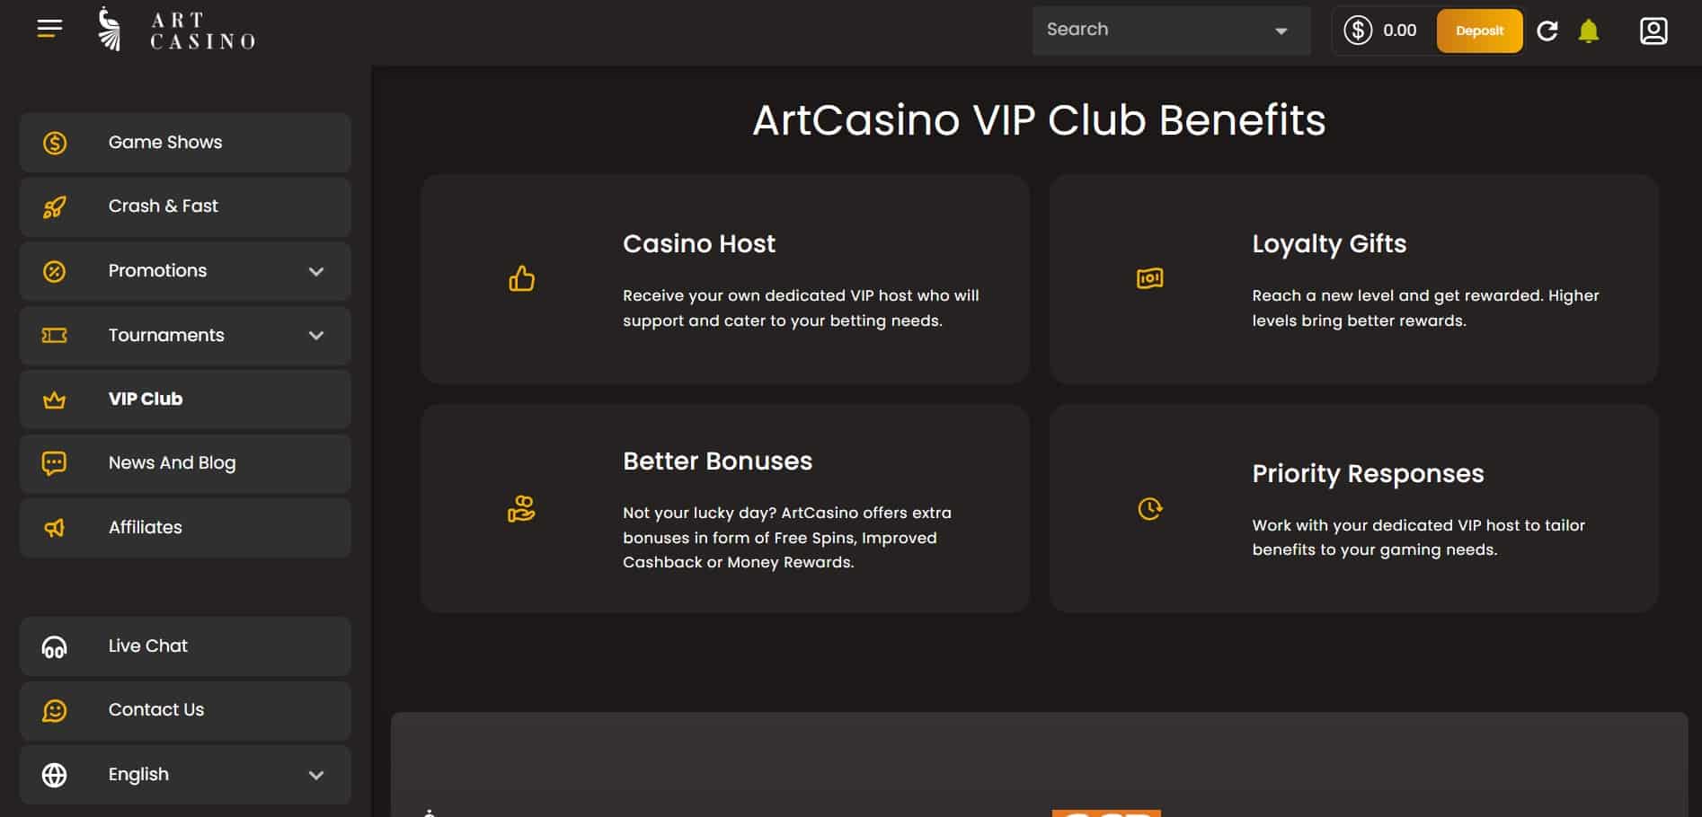This screenshot has width=1702, height=817.
Task: Click the Priority Responses clock icon
Action: [x=1149, y=508]
